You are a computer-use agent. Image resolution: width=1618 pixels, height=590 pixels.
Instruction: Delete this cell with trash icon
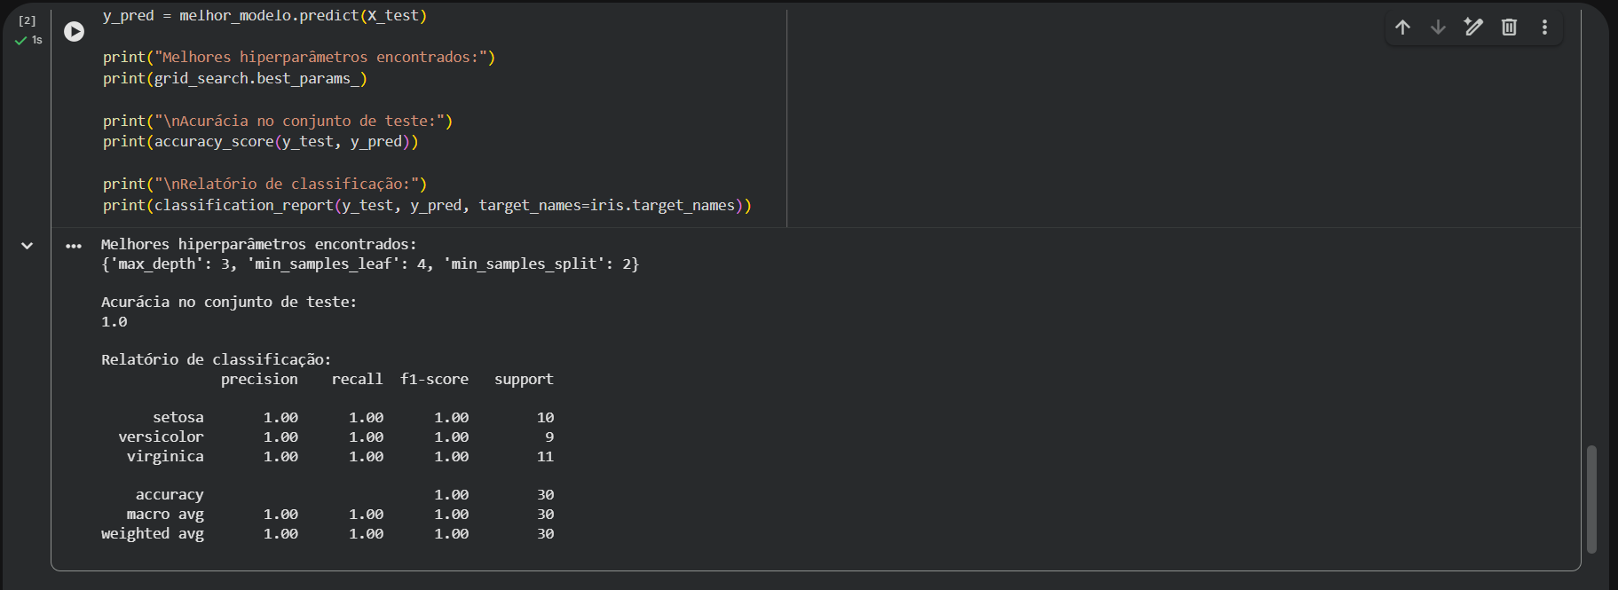1509,28
